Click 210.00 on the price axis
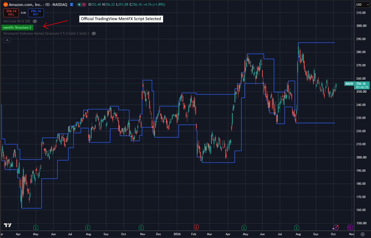The width and height of the screenshot is (371, 238). [361, 144]
